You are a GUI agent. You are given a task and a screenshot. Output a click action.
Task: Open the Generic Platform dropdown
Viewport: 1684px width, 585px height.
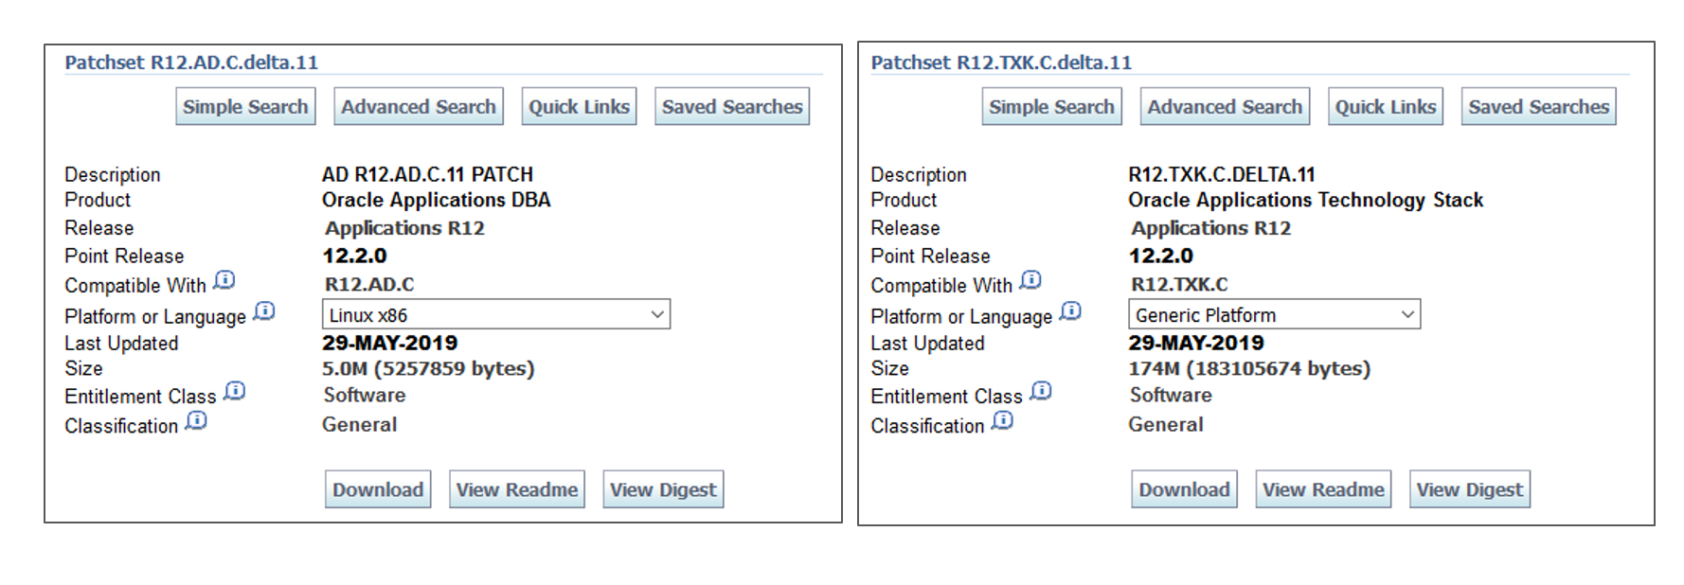[1274, 315]
